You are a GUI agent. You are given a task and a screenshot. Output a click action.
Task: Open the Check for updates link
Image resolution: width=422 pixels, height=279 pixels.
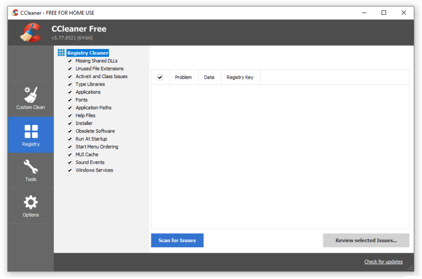click(x=383, y=262)
